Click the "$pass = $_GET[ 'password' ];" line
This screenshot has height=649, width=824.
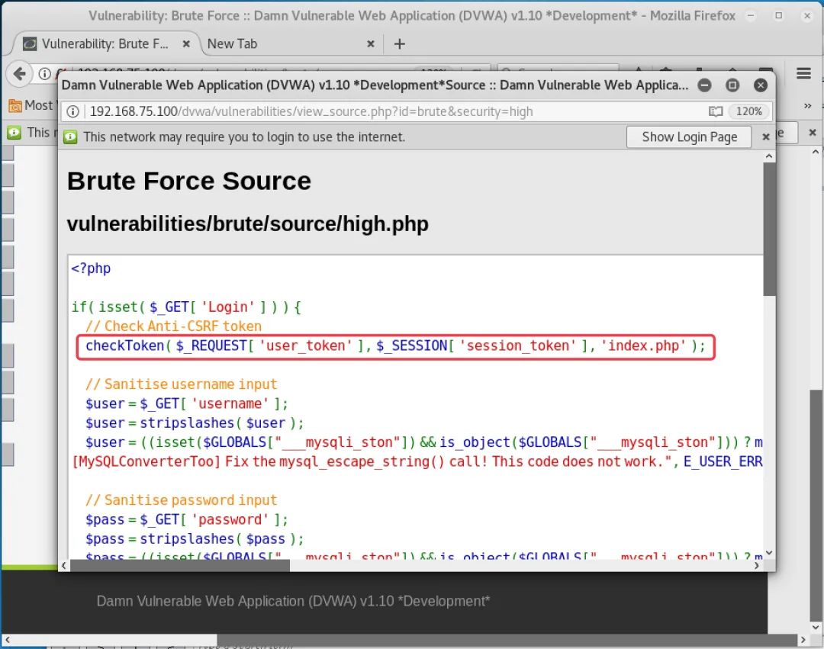187,520
